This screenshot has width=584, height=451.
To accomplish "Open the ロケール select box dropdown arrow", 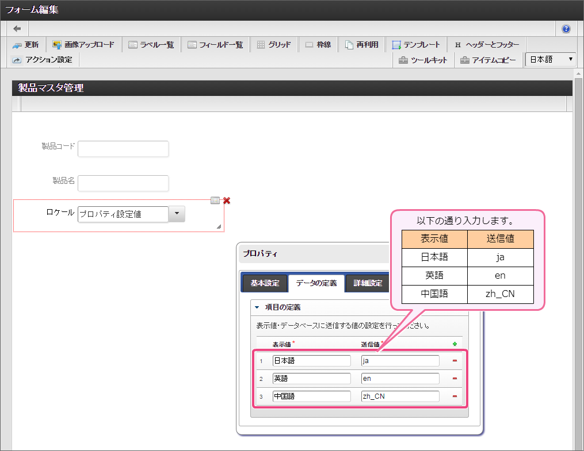I will click(x=177, y=214).
